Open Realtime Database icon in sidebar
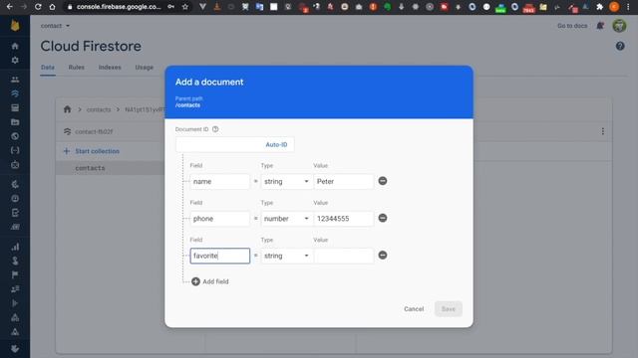Image resolution: width=638 pixels, height=358 pixels. pyautogui.click(x=15, y=108)
